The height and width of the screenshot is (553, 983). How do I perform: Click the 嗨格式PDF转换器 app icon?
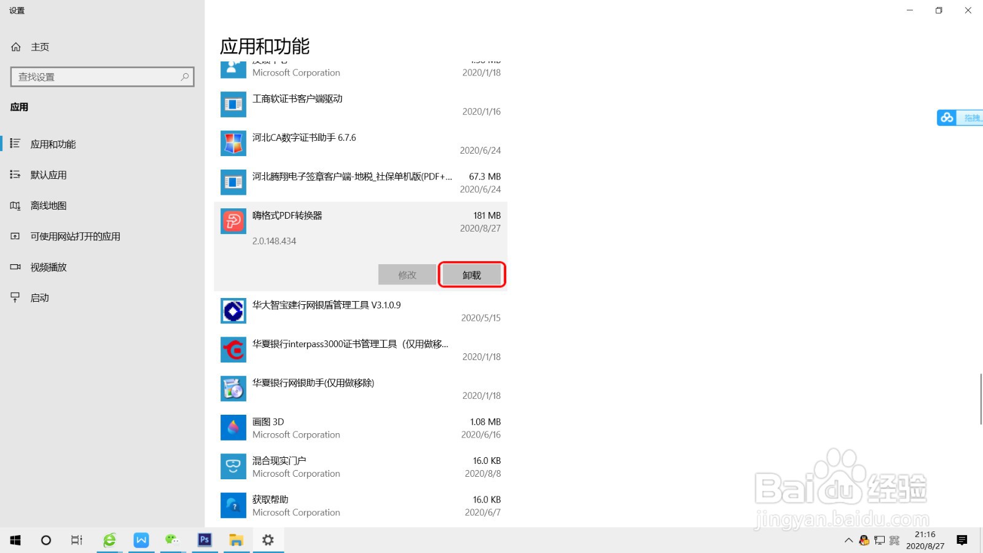(233, 221)
